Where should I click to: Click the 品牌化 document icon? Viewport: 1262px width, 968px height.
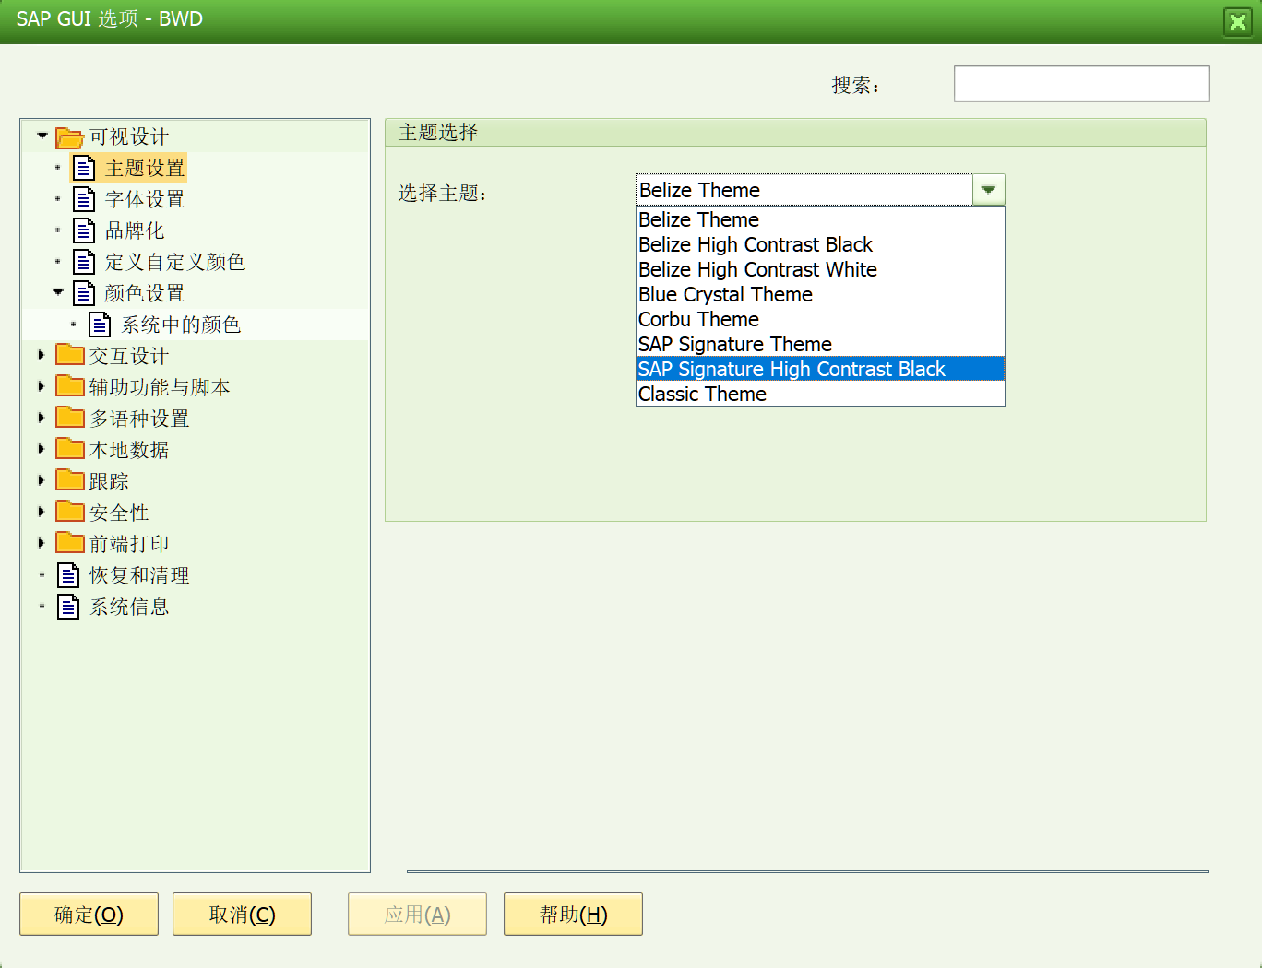(x=85, y=230)
